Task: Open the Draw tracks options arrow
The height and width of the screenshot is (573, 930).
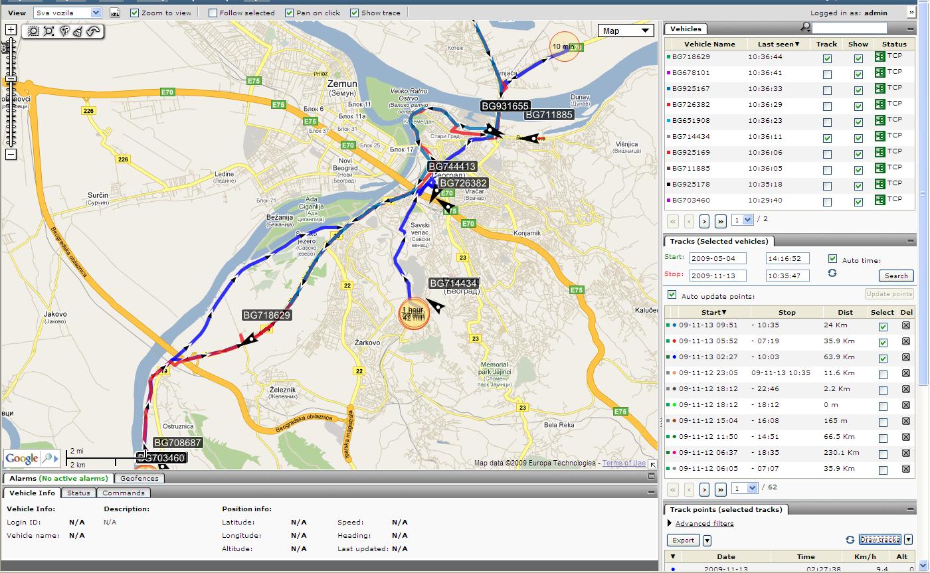Action: point(908,540)
